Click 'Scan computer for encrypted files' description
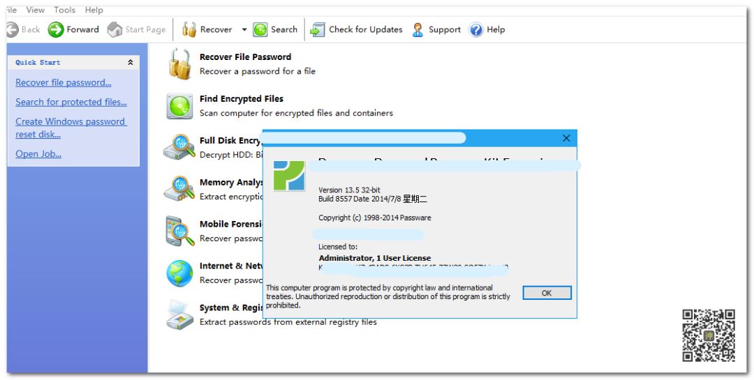This screenshot has height=380, width=754. [x=296, y=113]
